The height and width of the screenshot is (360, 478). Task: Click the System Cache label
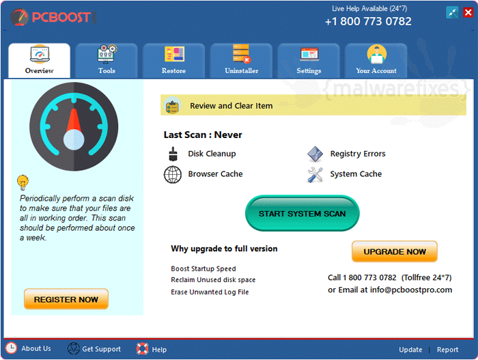(x=356, y=174)
